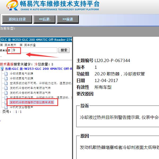This screenshot has width=159, height=159.
Task: Click the 版本 value 1
Action: click(96, 67)
